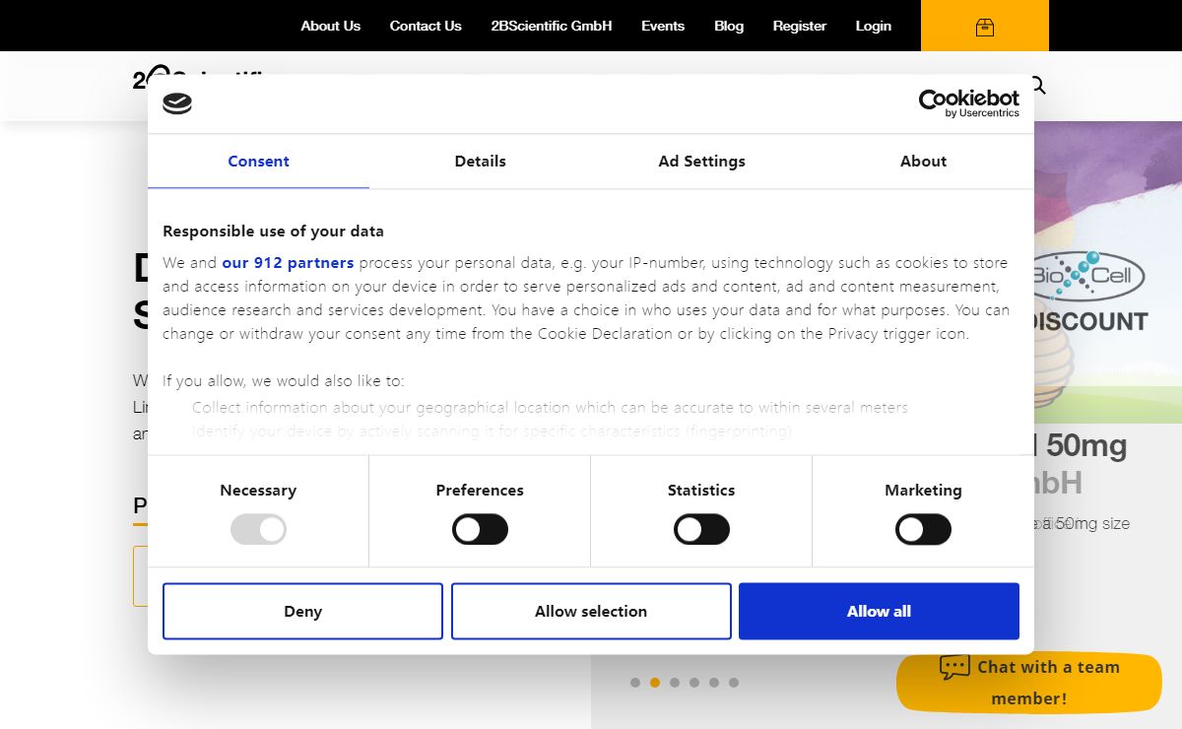The image size is (1182, 729).
Task: Click the Allow all button
Action: [x=879, y=611]
